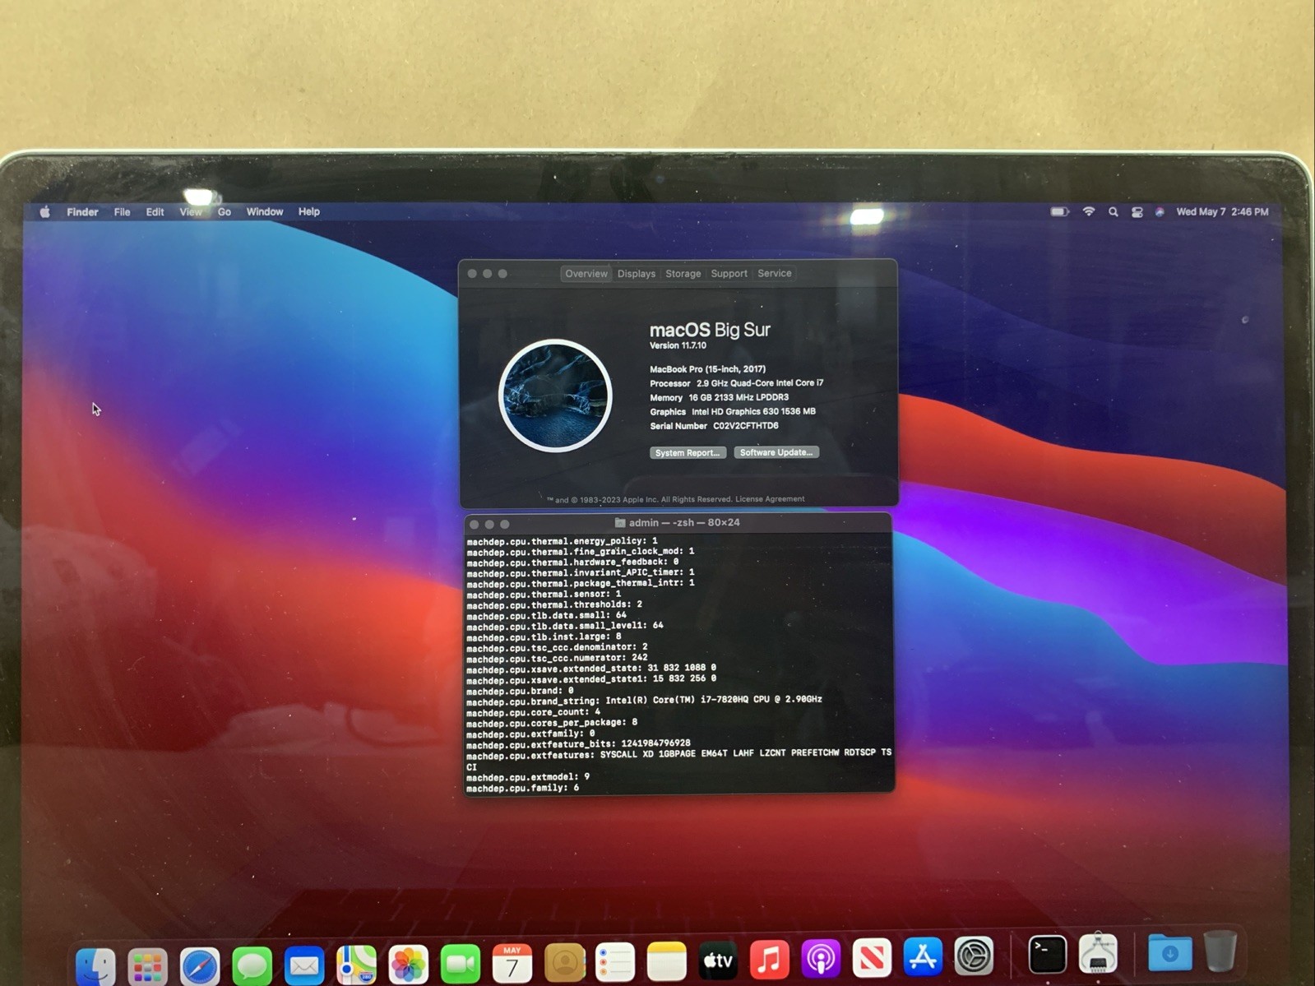Screen dimensions: 1315x986
Task: Click the Memory 16 GB 2133 MHz line
Action: tap(719, 398)
